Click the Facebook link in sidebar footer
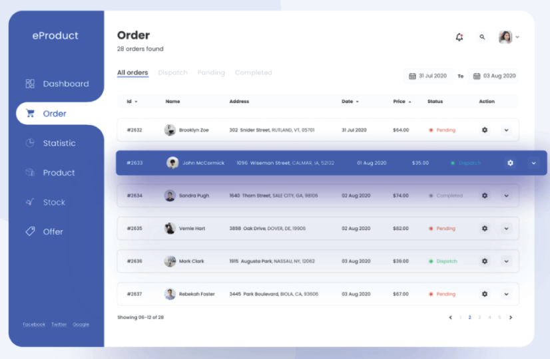Image resolution: width=550 pixels, height=359 pixels. (34, 324)
